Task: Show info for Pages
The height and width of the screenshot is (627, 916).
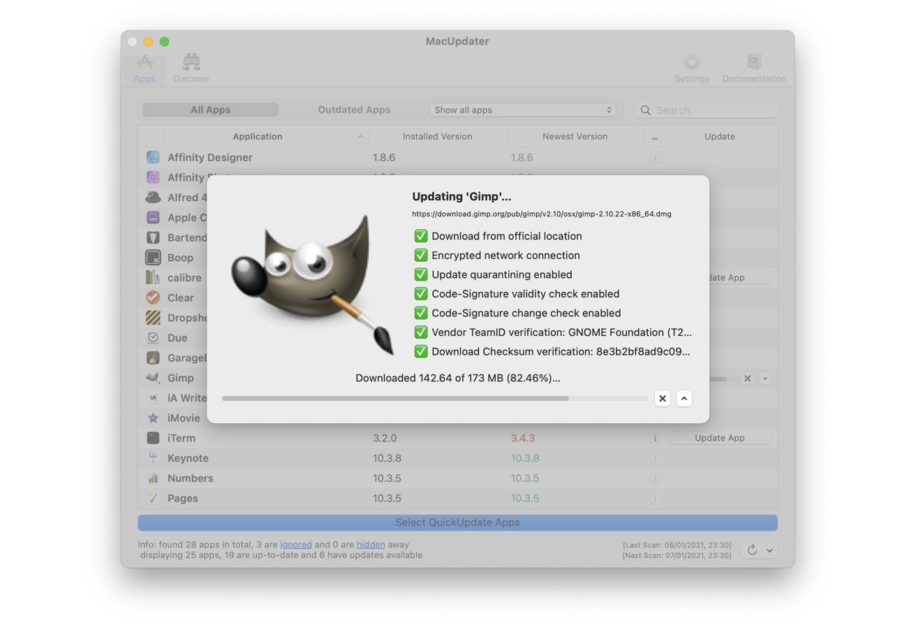Action: tap(655, 499)
